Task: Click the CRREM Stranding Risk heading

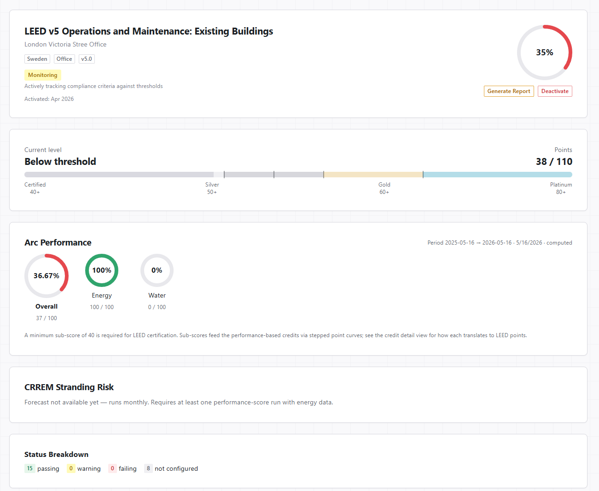Action: click(69, 387)
